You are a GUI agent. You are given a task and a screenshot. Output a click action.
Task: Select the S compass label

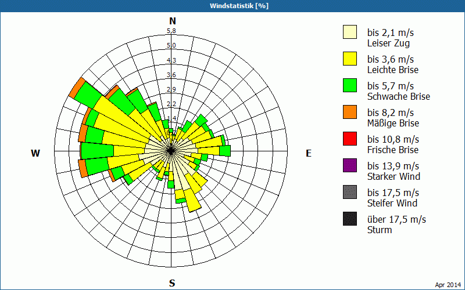point(172,284)
